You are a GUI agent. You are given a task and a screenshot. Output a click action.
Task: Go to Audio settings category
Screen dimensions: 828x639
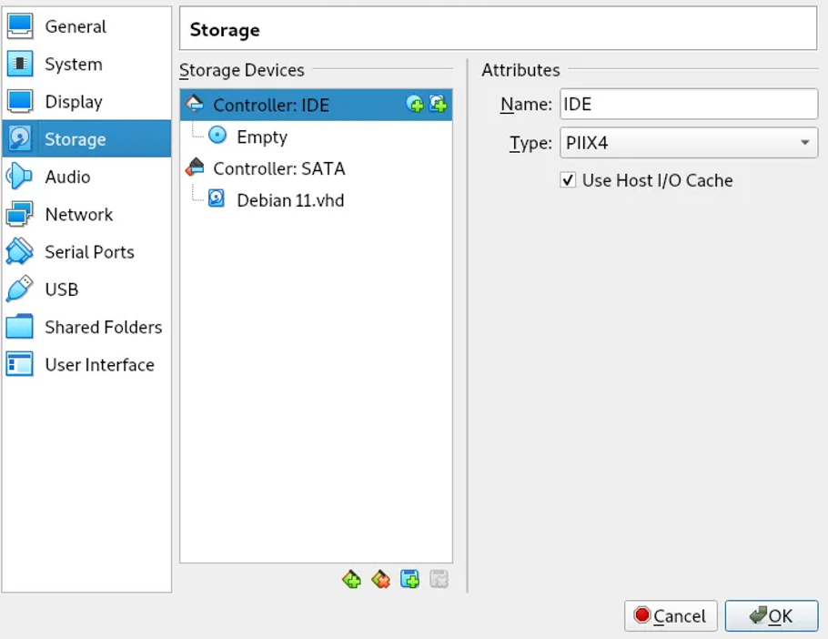pos(67,177)
